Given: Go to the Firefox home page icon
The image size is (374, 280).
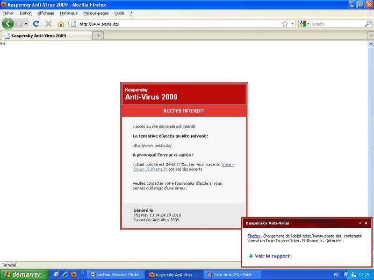Looking at the screenshot, I should 61,24.
